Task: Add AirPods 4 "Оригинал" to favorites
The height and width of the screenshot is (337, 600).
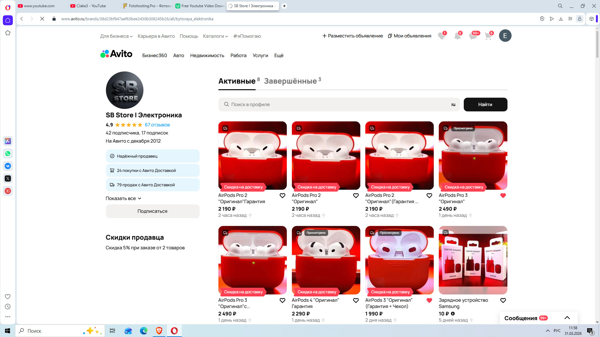Action: click(x=356, y=300)
